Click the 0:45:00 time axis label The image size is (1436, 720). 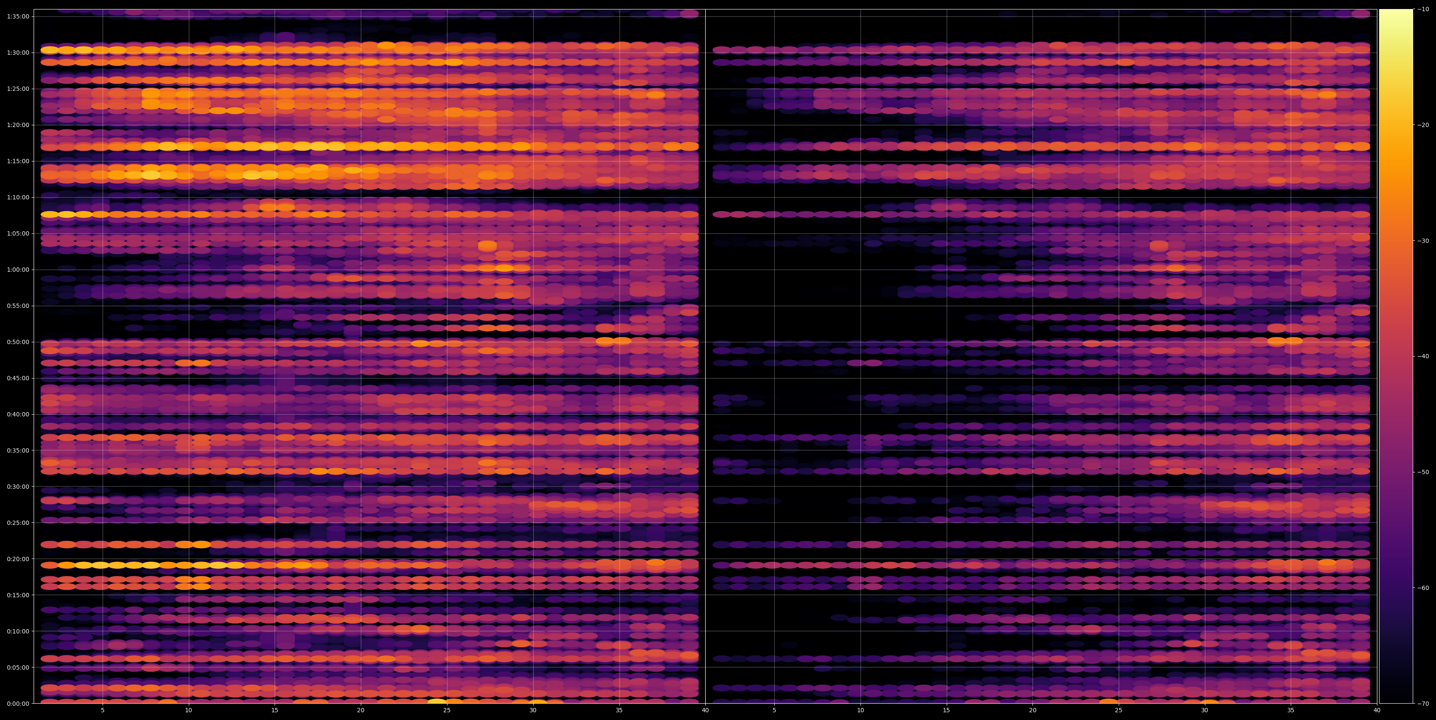tap(18, 378)
